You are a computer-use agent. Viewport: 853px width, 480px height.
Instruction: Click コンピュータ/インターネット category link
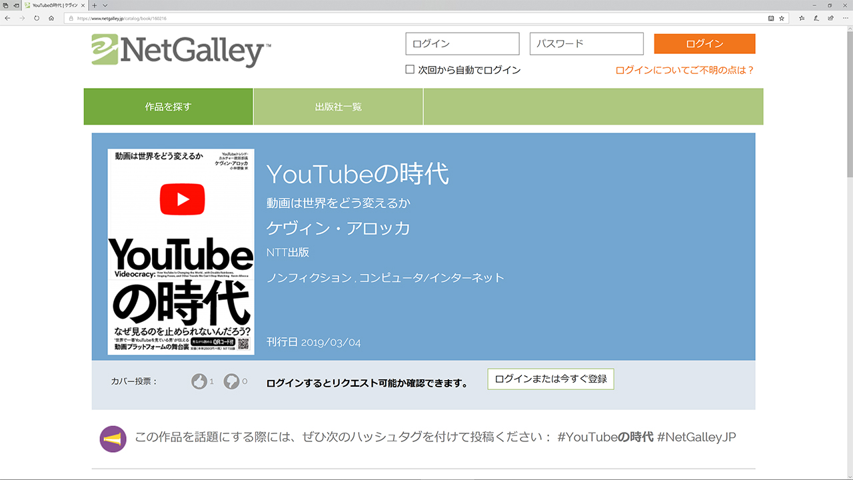point(432,278)
